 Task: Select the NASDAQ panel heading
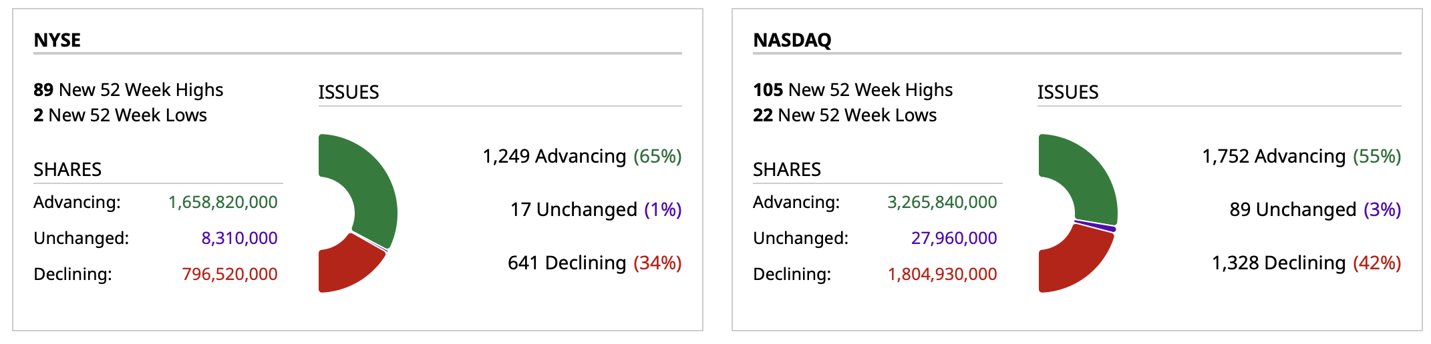792,40
